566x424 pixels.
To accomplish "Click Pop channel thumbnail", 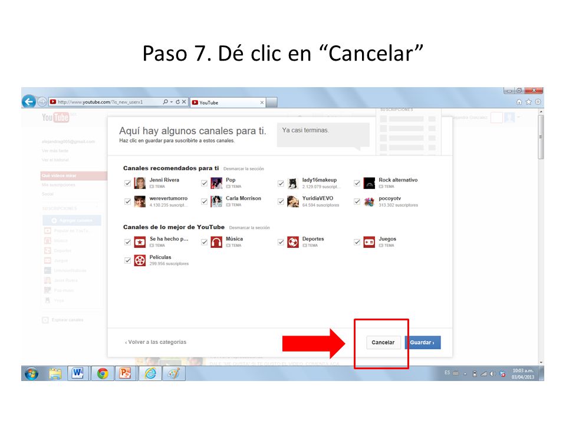I will (216, 183).
